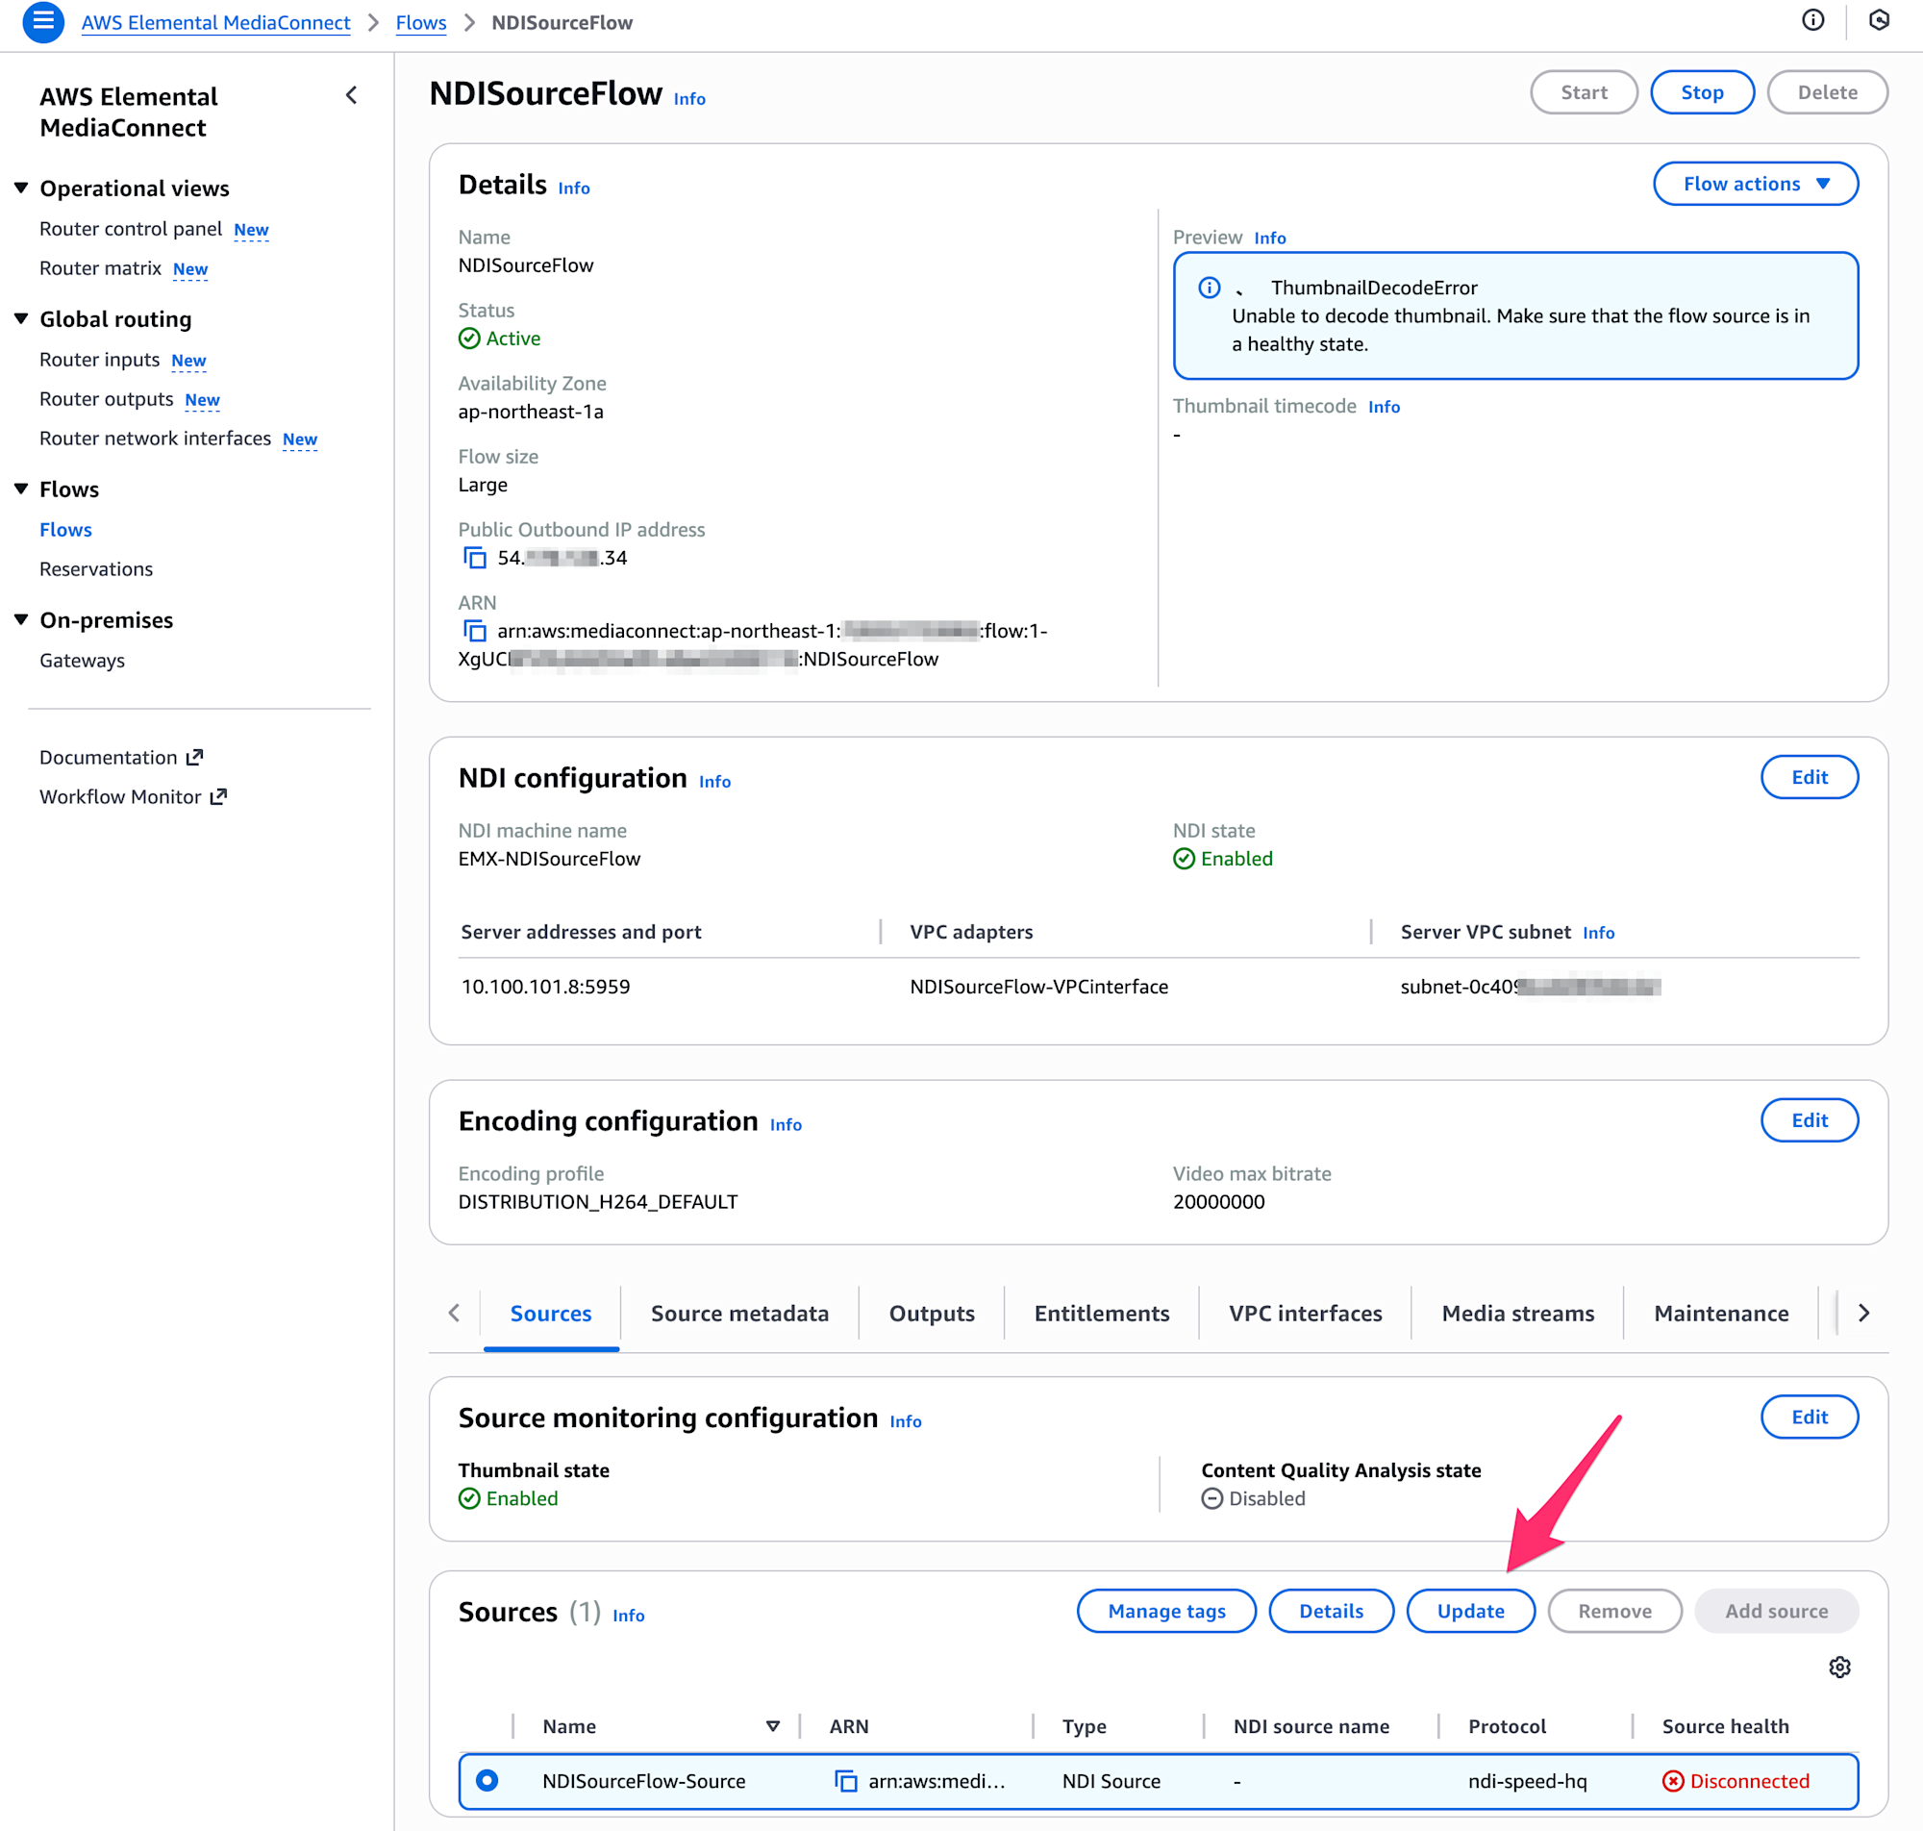Image resolution: width=1923 pixels, height=1831 pixels.
Task: Click the hexagon settings icon in header
Action: pos(1878,20)
